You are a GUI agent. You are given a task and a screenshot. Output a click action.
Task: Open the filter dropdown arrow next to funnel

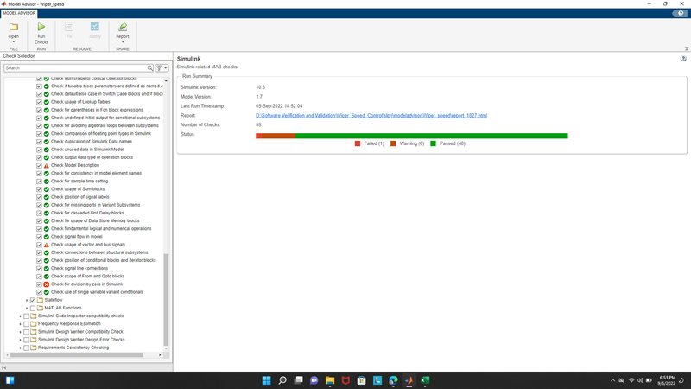[x=166, y=68]
